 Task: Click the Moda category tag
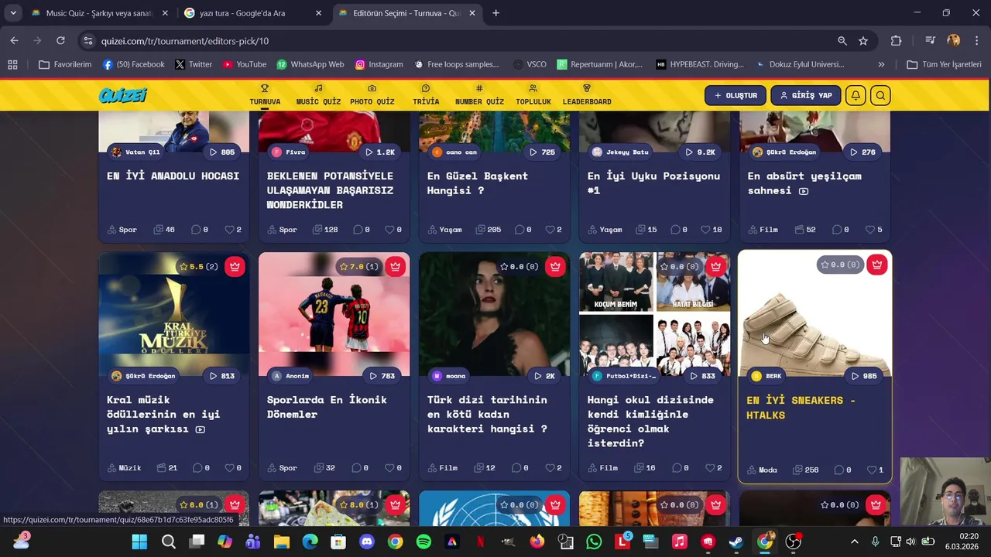762,470
